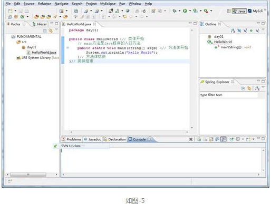The height and width of the screenshot is (204, 271).
Task: Click the Clear Console X icon
Action: [x=191, y=139]
